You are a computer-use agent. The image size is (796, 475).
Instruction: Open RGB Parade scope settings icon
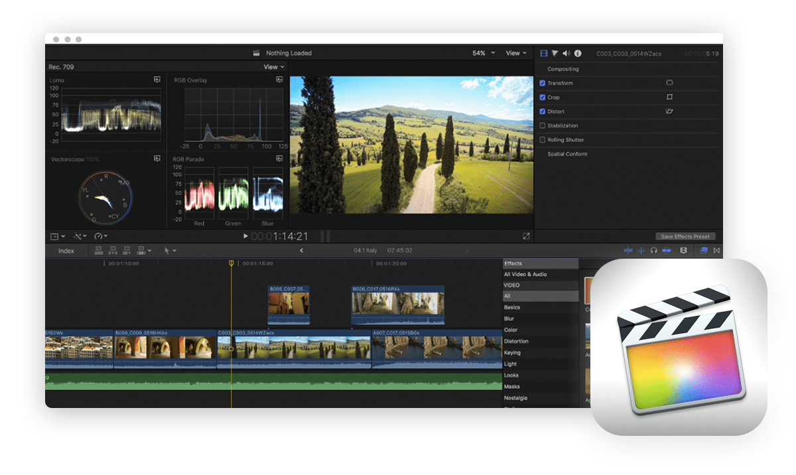coord(279,159)
